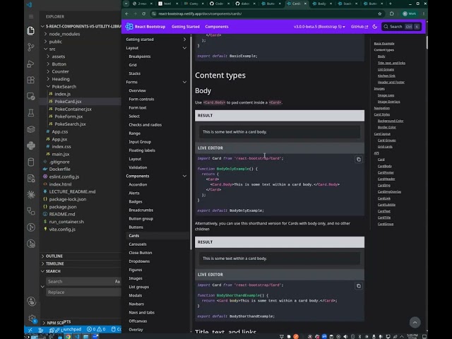This screenshot has height=339, width=452.
Task: Jump to CardBody in the API list
Action: point(384,166)
